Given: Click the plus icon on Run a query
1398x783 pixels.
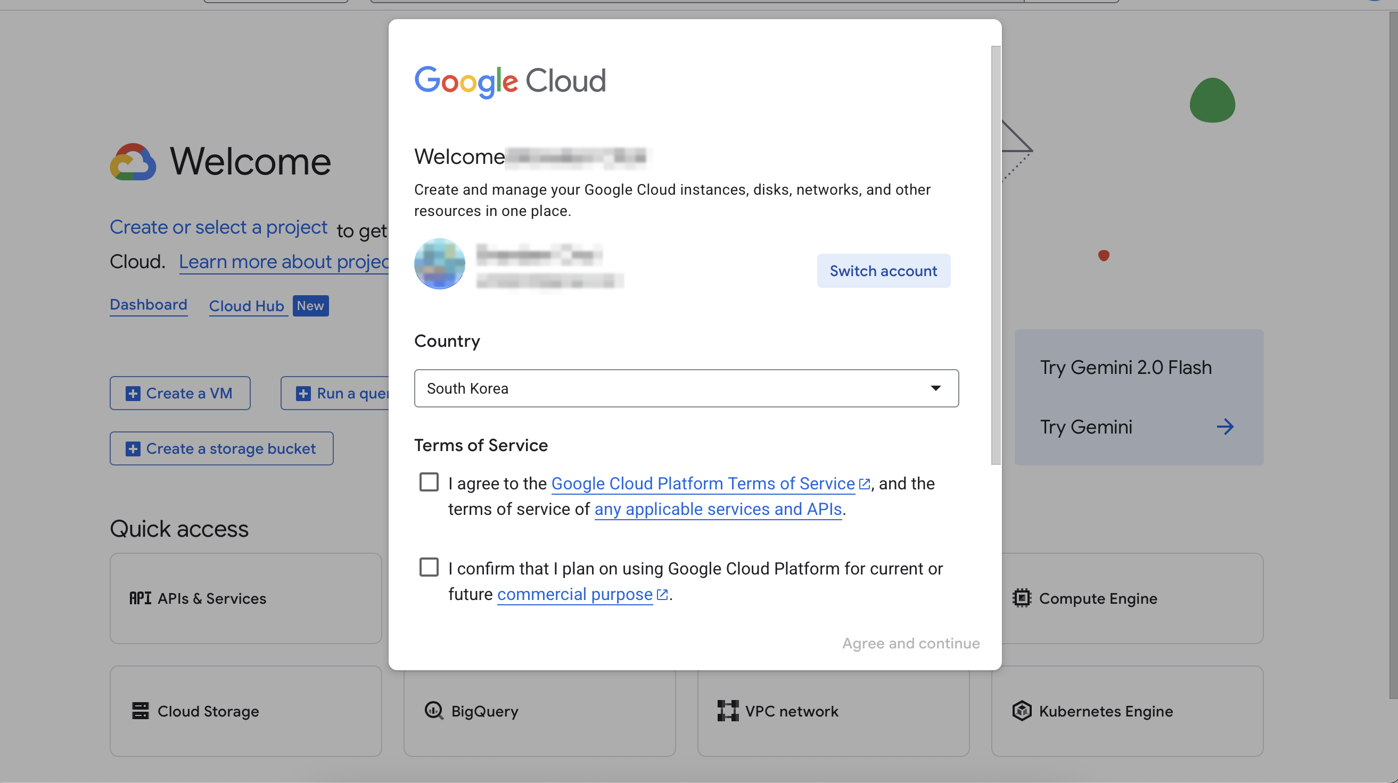Looking at the screenshot, I should (303, 394).
